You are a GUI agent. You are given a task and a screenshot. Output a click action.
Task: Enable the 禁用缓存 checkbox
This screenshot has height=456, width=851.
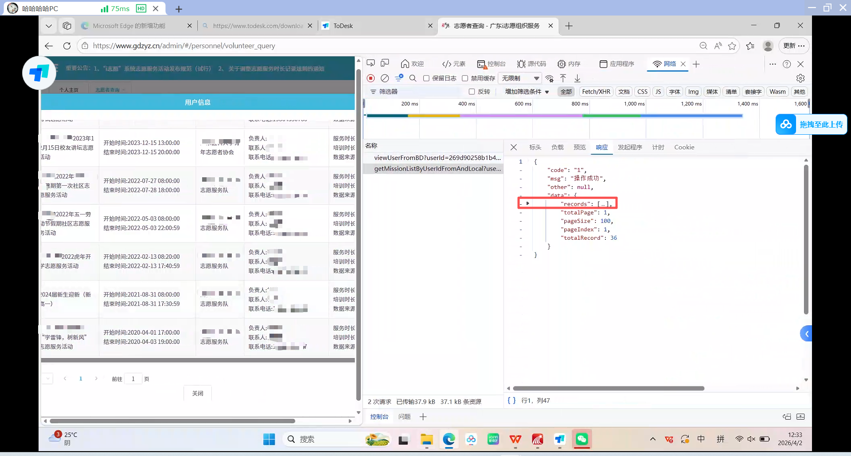coord(465,78)
